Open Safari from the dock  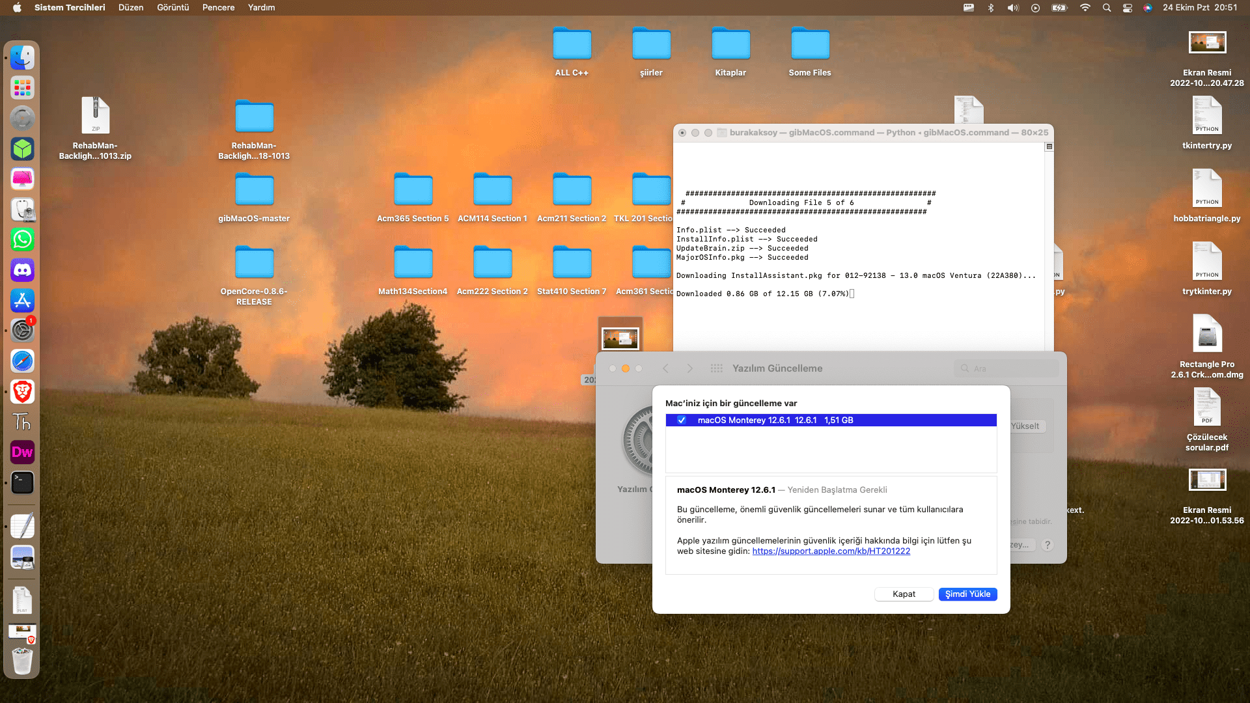[x=22, y=361]
